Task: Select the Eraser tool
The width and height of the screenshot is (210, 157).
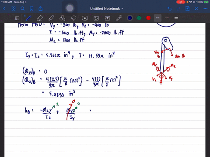Action: 40,18
